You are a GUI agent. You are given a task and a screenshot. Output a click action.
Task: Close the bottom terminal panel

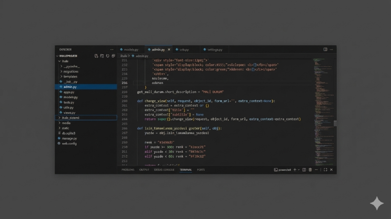331,169
